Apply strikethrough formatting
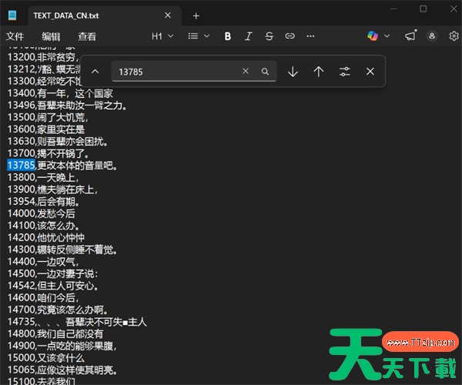Viewport: 462px width, 385px height. (269, 36)
